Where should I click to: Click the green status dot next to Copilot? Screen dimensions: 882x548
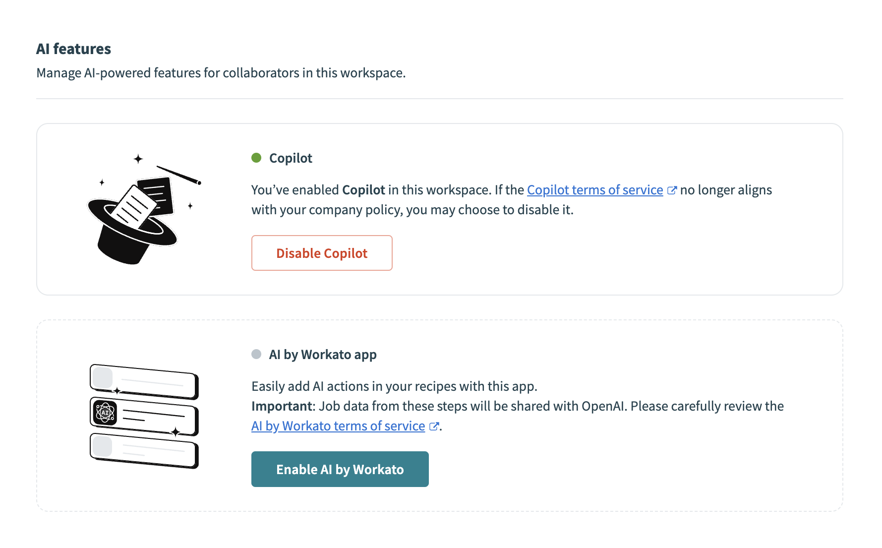click(256, 158)
